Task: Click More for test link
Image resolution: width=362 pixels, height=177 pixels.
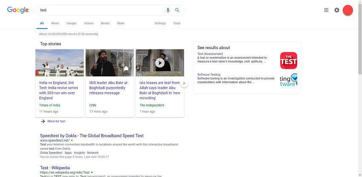Action: [56, 121]
